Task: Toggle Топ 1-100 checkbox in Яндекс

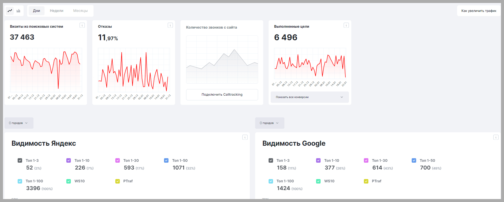Action: click(x=20, y=181)
